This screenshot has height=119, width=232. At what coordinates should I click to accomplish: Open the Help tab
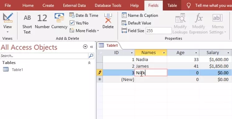point(134,6)
